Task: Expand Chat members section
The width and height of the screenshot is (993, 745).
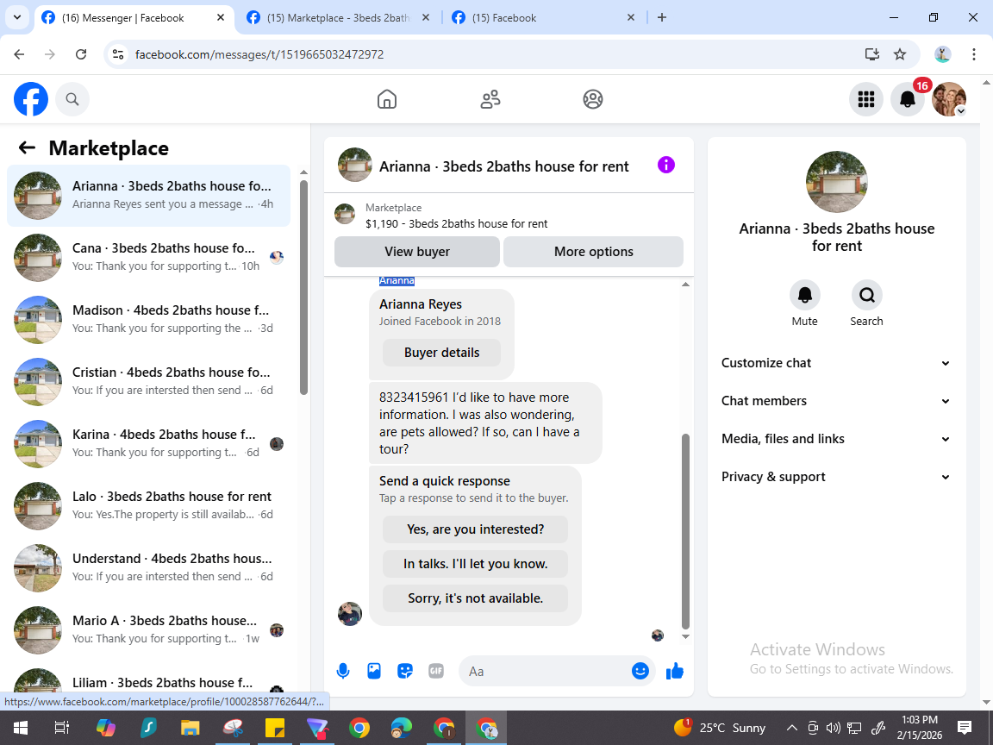Action: click(836, 401)
